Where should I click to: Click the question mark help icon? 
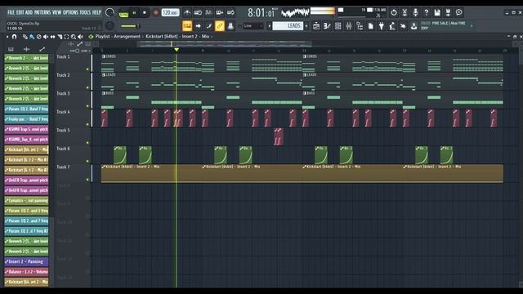tap(427, 13)
